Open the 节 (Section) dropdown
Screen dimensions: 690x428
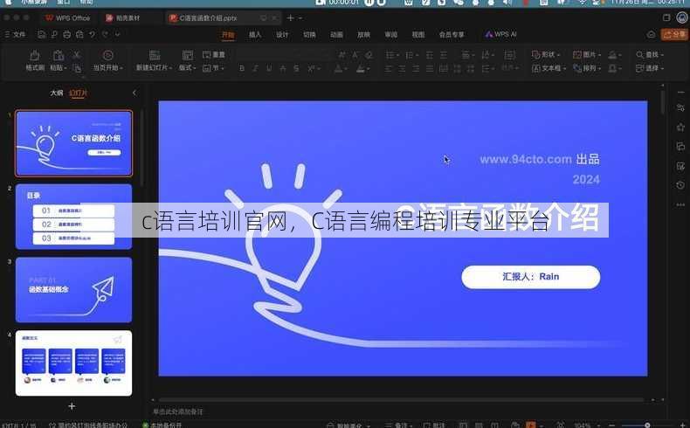[x=214, y=68]
